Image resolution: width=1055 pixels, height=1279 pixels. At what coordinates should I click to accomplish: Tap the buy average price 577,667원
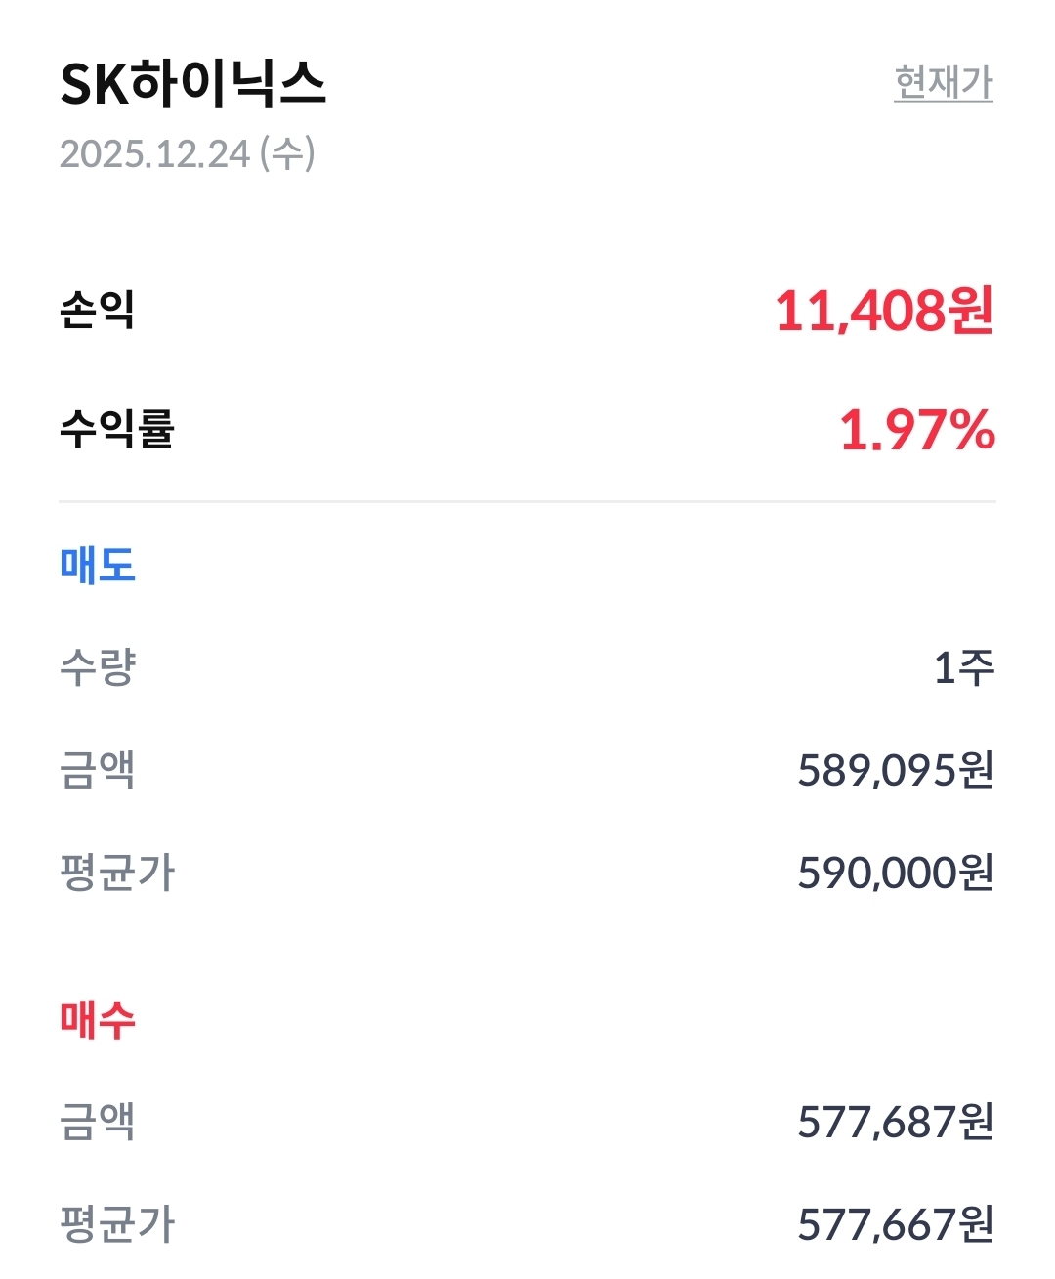point(895,1224)
